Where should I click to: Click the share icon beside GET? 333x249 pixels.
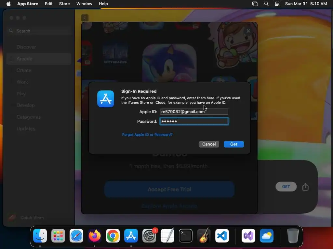305,187
